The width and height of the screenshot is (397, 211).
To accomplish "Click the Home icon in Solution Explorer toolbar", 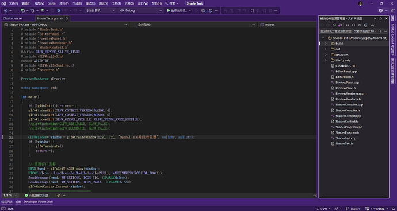I will (334, 25).
